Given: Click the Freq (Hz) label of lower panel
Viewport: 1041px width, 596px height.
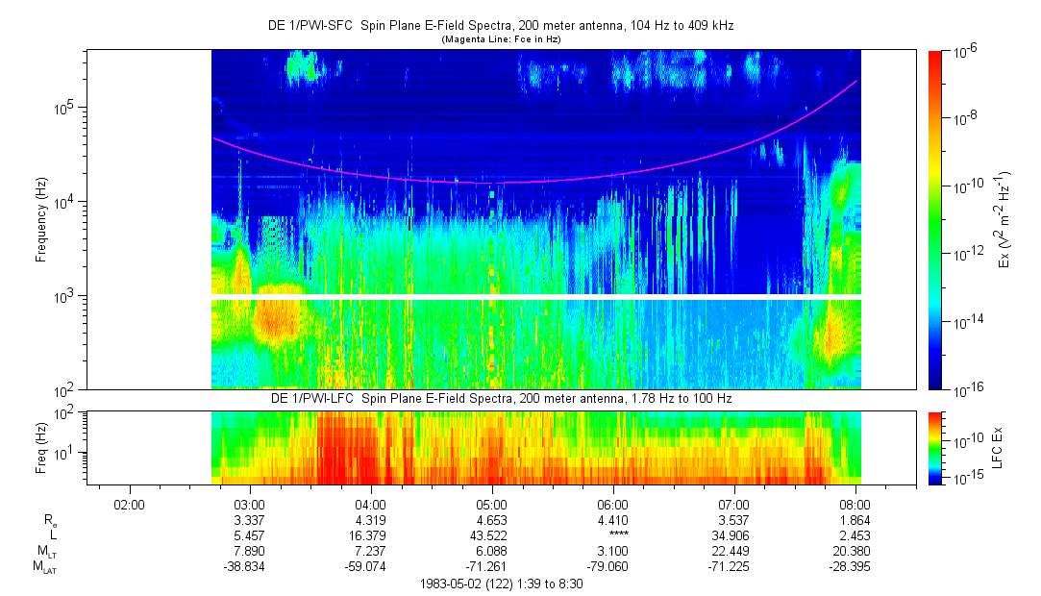Looking at the screenshot, I should pos(40,447).
